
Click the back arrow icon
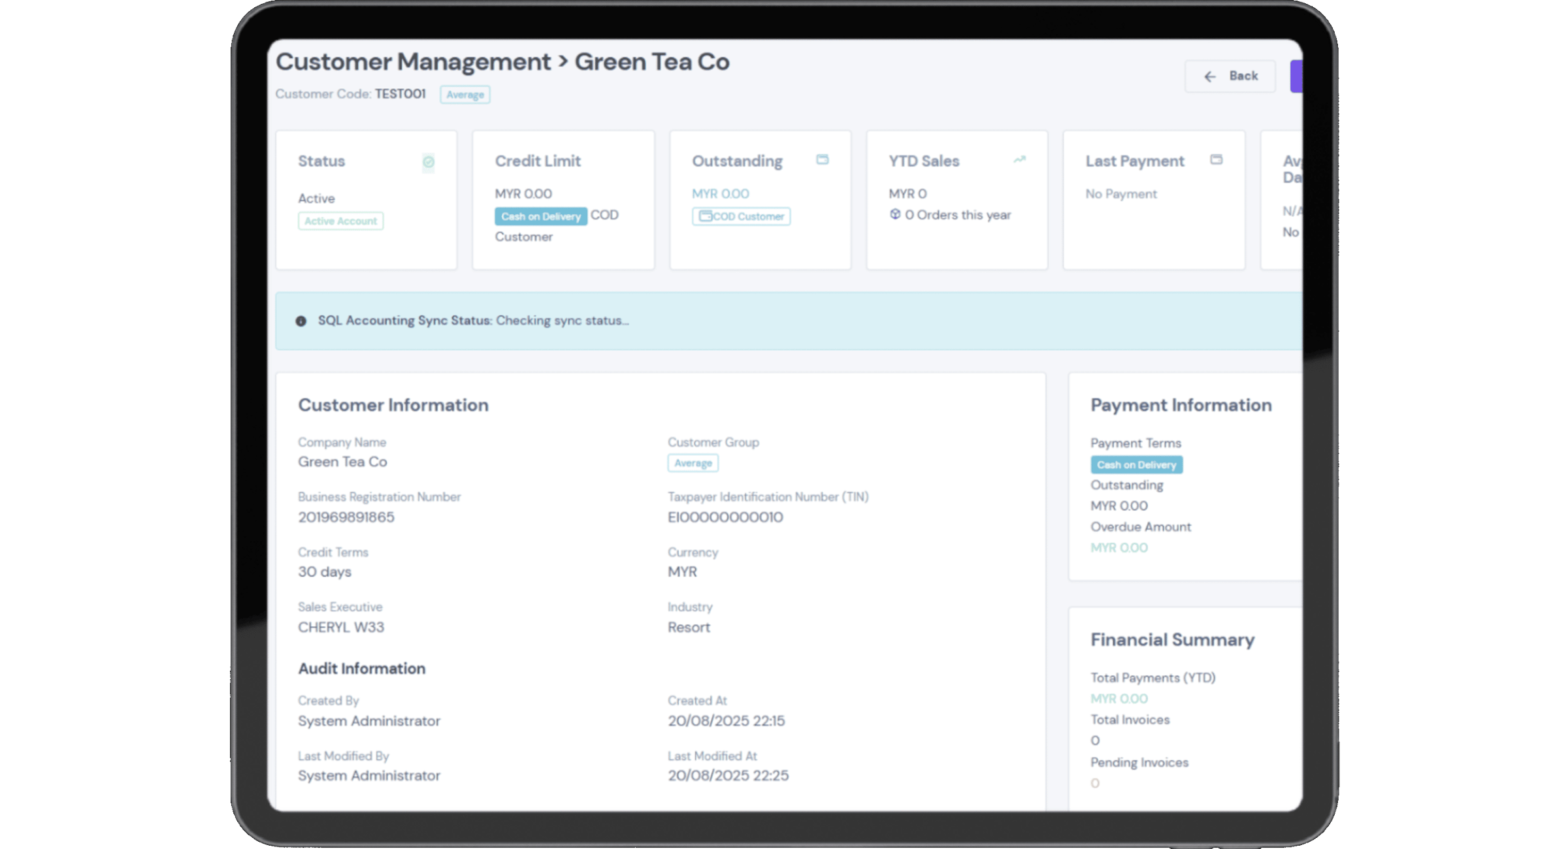click(x=1210, y=76)
